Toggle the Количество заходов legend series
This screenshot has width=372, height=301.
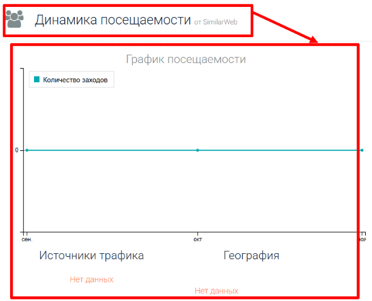[75, 80]
